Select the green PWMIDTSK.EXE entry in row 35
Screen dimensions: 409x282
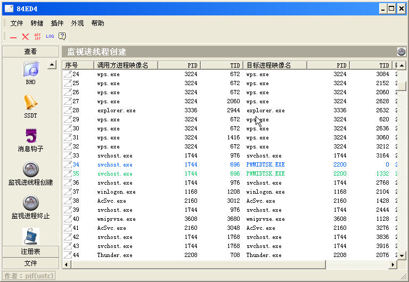(x=266, y=173)
